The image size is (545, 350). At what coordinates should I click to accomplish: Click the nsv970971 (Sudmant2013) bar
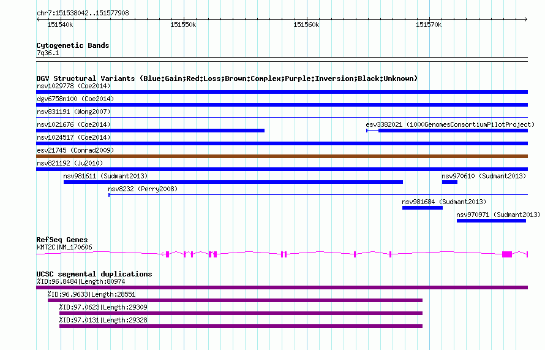click(491, 221)
